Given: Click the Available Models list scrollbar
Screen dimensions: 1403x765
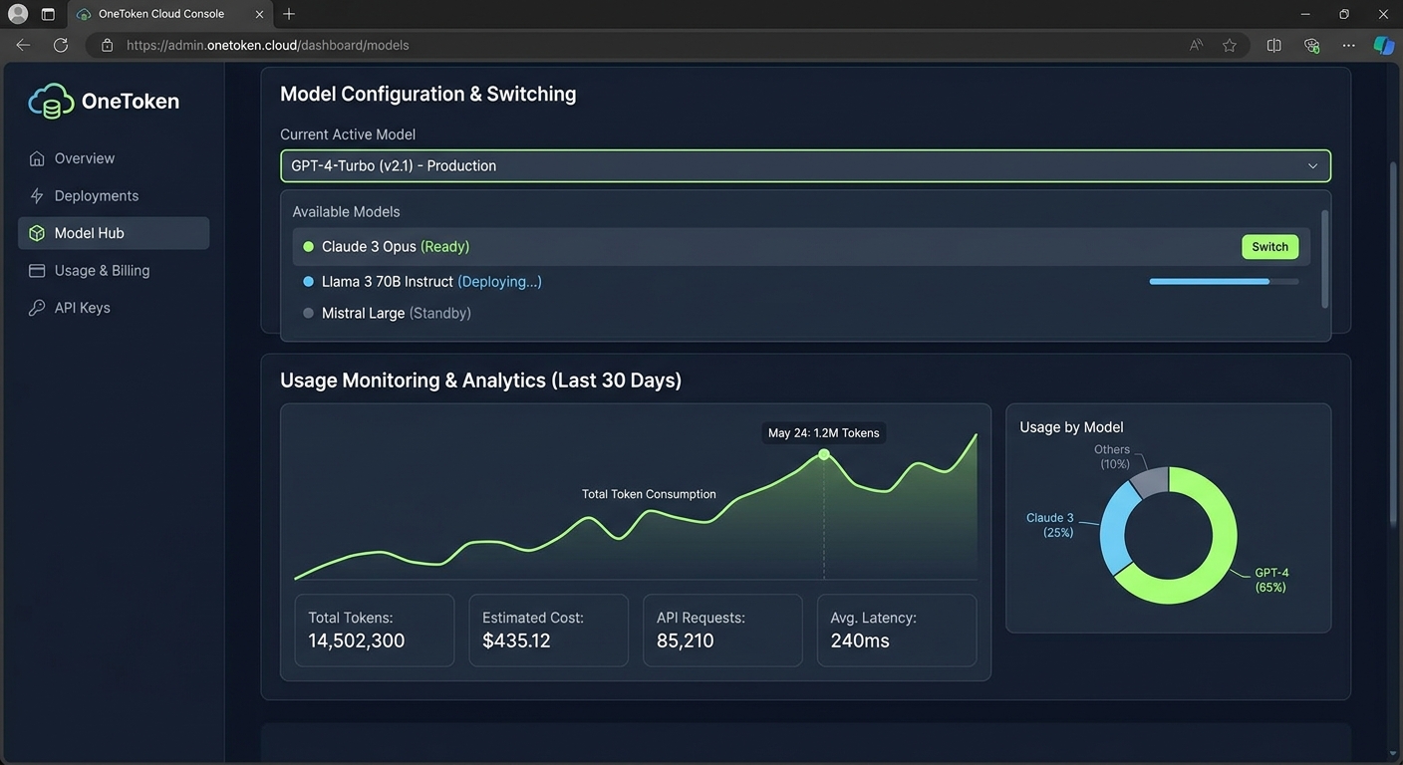Looking at the screenshot, I should point(1324,259).
